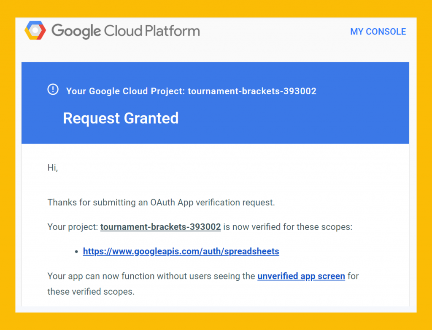Click the Google Cloud Platform hexagon logo
Screen dimensions: 432x330
pos(35,30)
